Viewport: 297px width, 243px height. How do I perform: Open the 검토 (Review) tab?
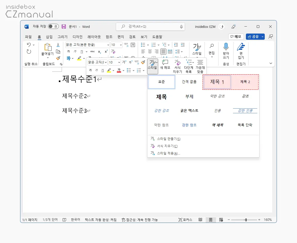point(132,37)
